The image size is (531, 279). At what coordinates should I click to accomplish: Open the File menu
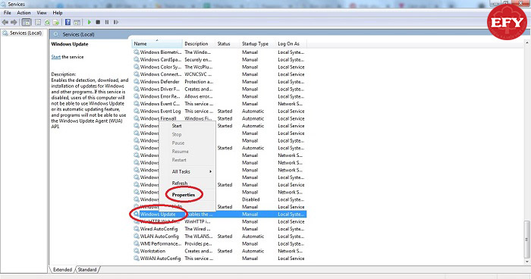7,13
